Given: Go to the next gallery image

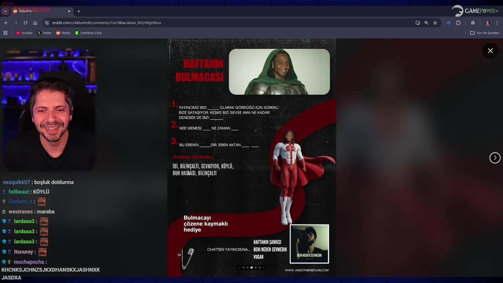Looking at the screenshot, I should (495, 158).
